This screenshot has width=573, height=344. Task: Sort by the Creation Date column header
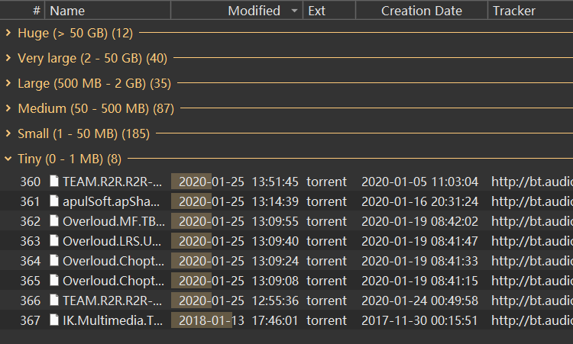coord(421,11)
